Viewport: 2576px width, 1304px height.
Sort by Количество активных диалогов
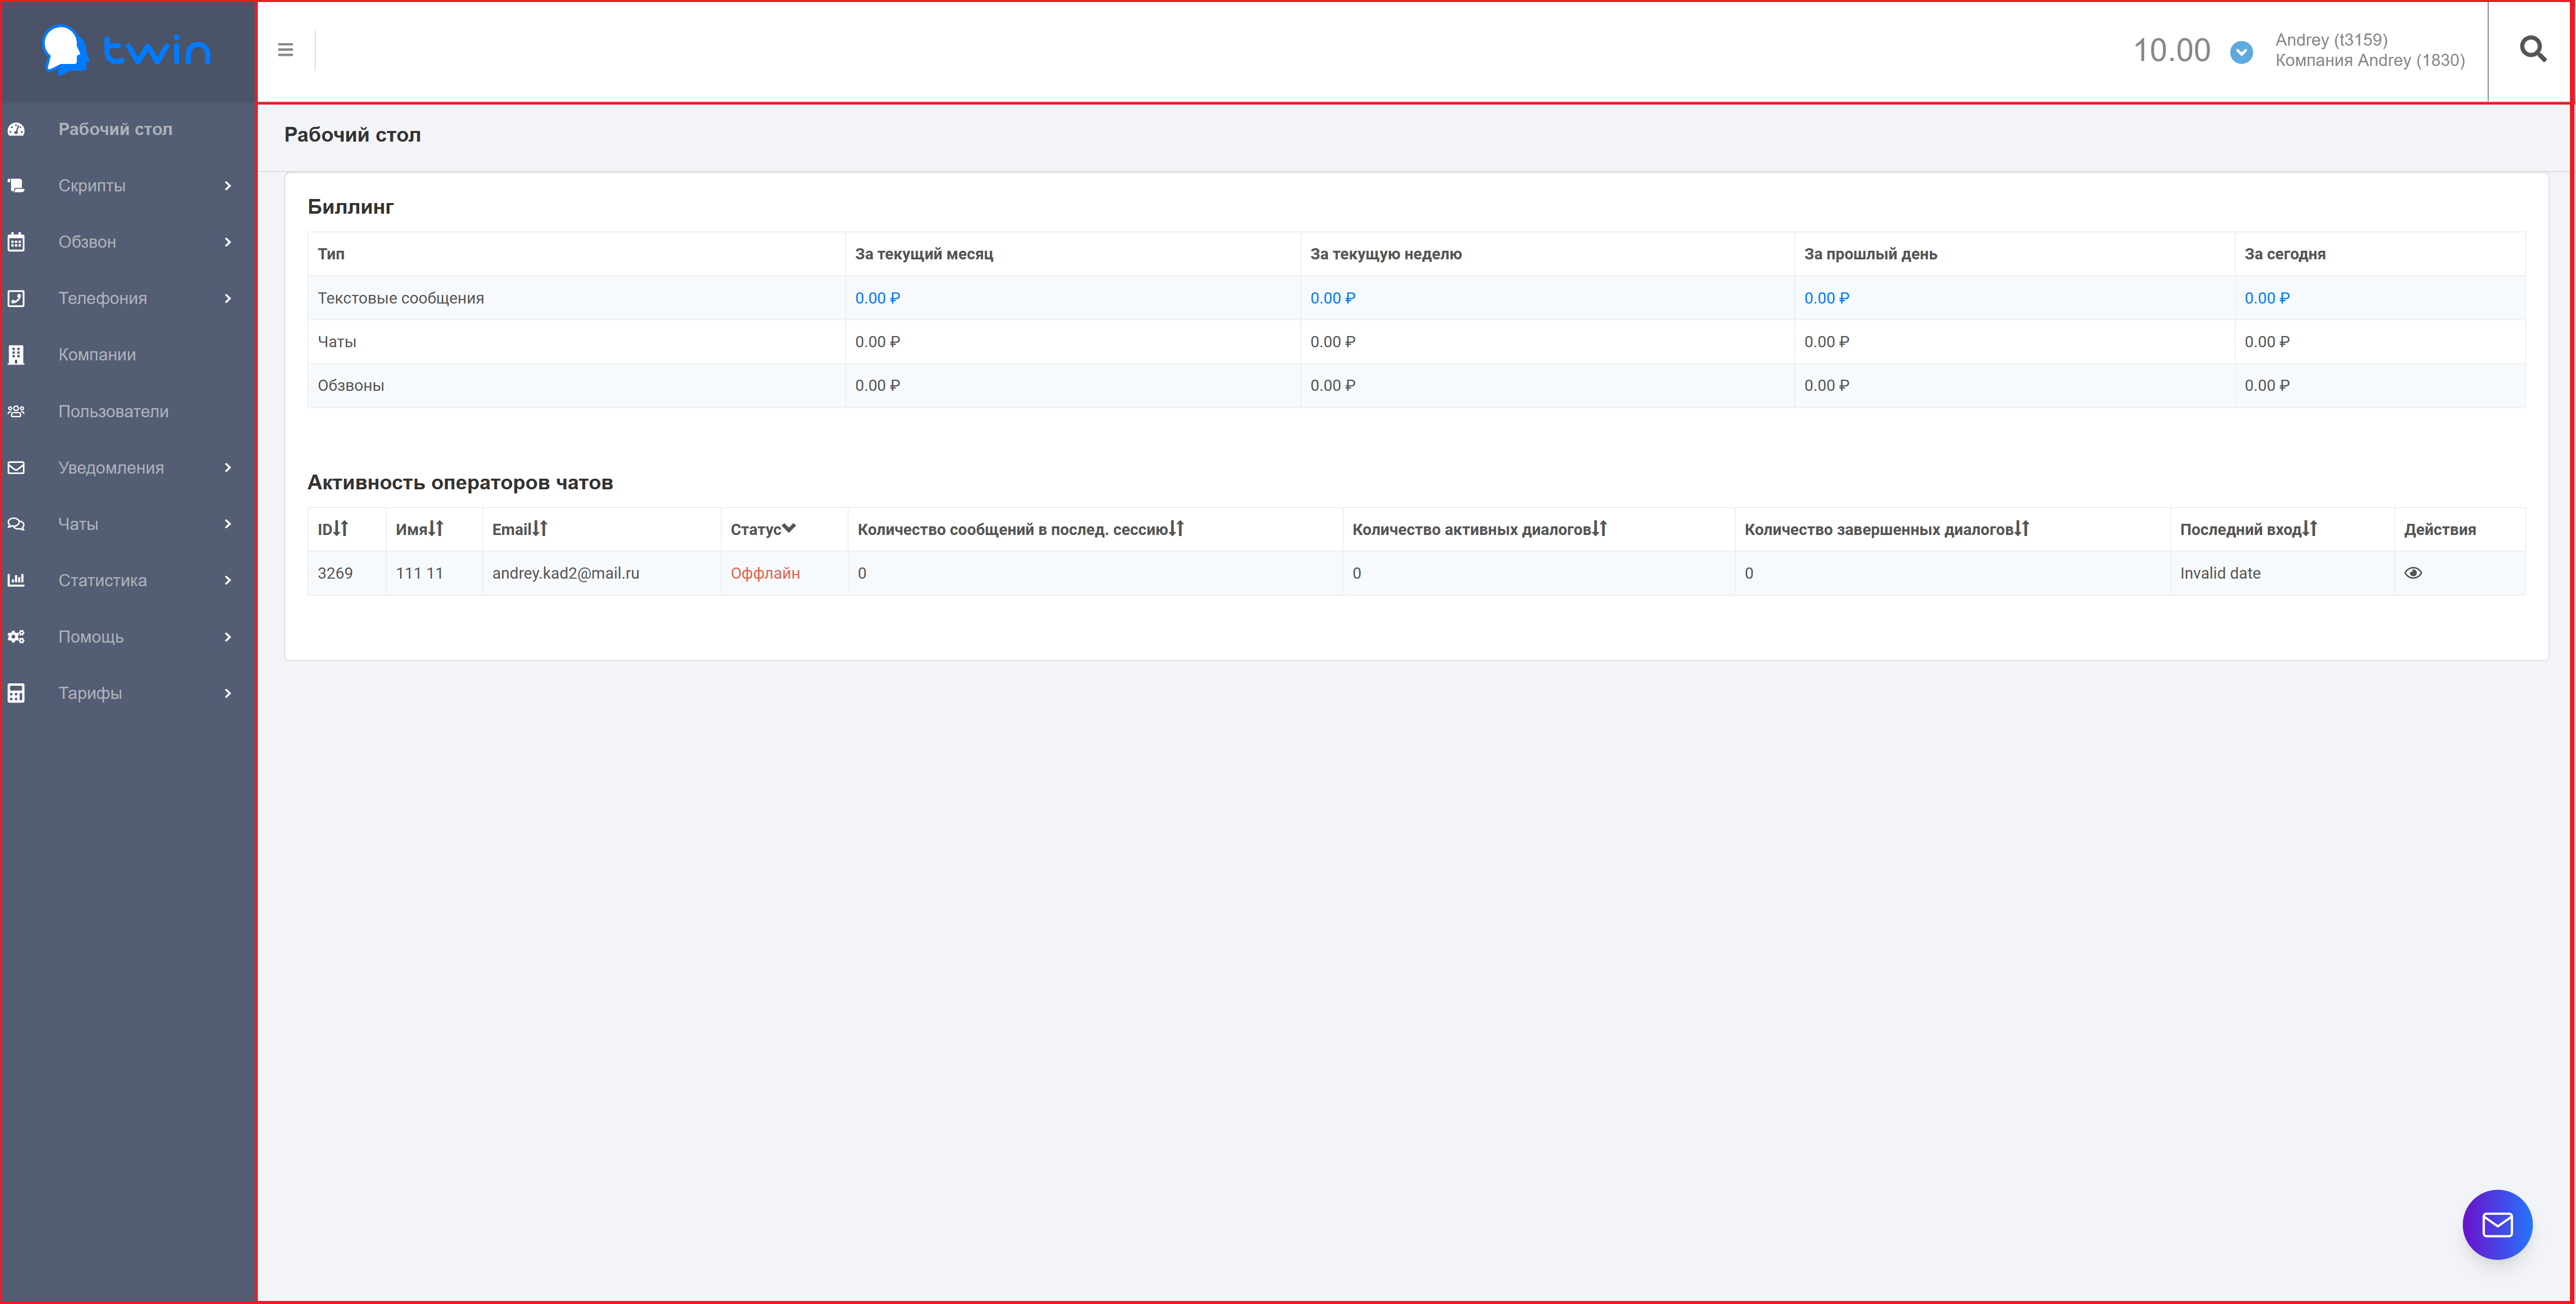point(1599,528)
